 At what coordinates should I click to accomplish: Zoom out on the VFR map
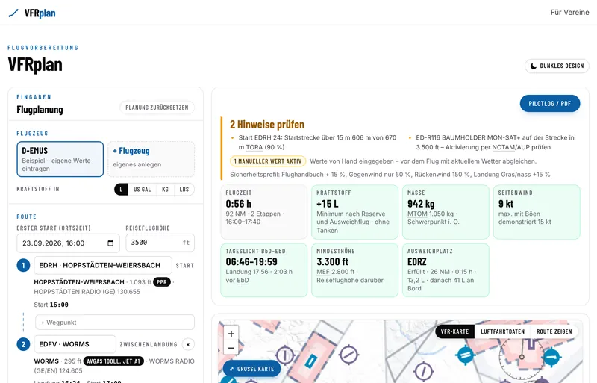tap(231, 348)
